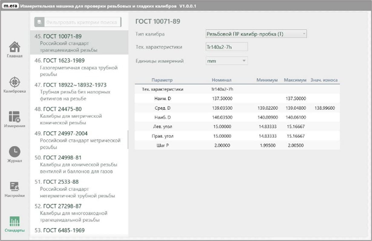Screen dimensions: 372x241
Task: Select standard 46. ГОСТ 1623-1989
Action: [x=79, y=67]
